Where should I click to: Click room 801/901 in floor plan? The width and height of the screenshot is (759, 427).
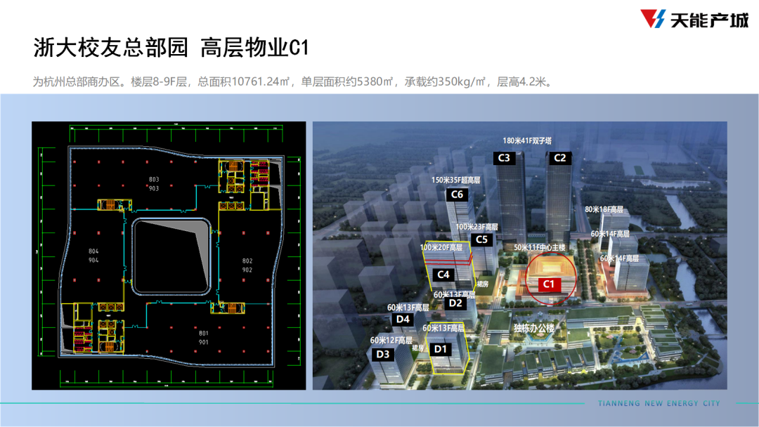coord(203,338)
